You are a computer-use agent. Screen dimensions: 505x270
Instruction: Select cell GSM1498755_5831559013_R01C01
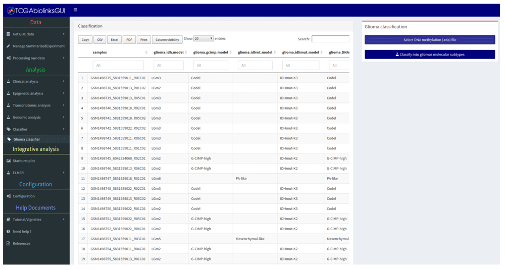118,259
